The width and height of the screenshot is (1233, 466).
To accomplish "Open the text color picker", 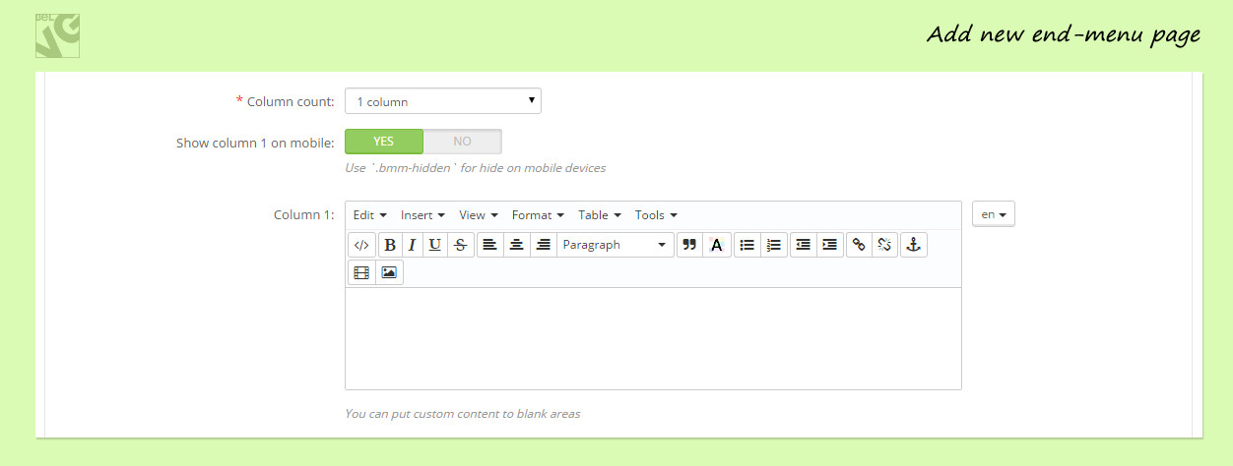I will pos(716,245).
